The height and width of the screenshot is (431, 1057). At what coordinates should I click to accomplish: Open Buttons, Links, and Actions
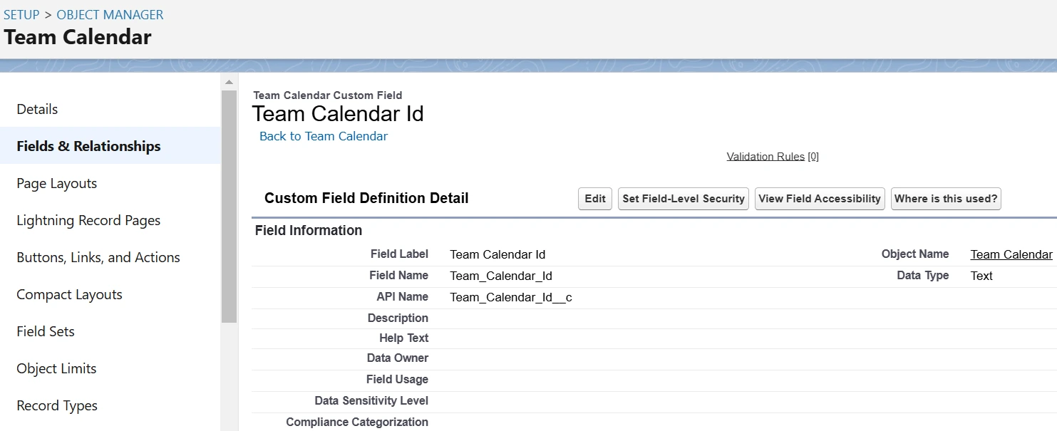coord(98,257)
